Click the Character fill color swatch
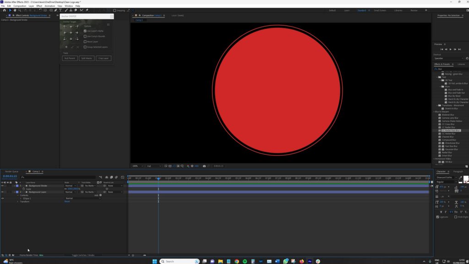 466,178
